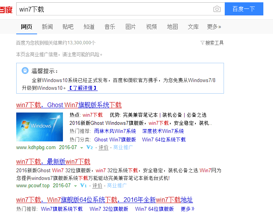Image resolution: width=273 pixels, height=215 pixels.
Task: Click the 本页含商业推广信息 risk notice
Action: [59, 55]
